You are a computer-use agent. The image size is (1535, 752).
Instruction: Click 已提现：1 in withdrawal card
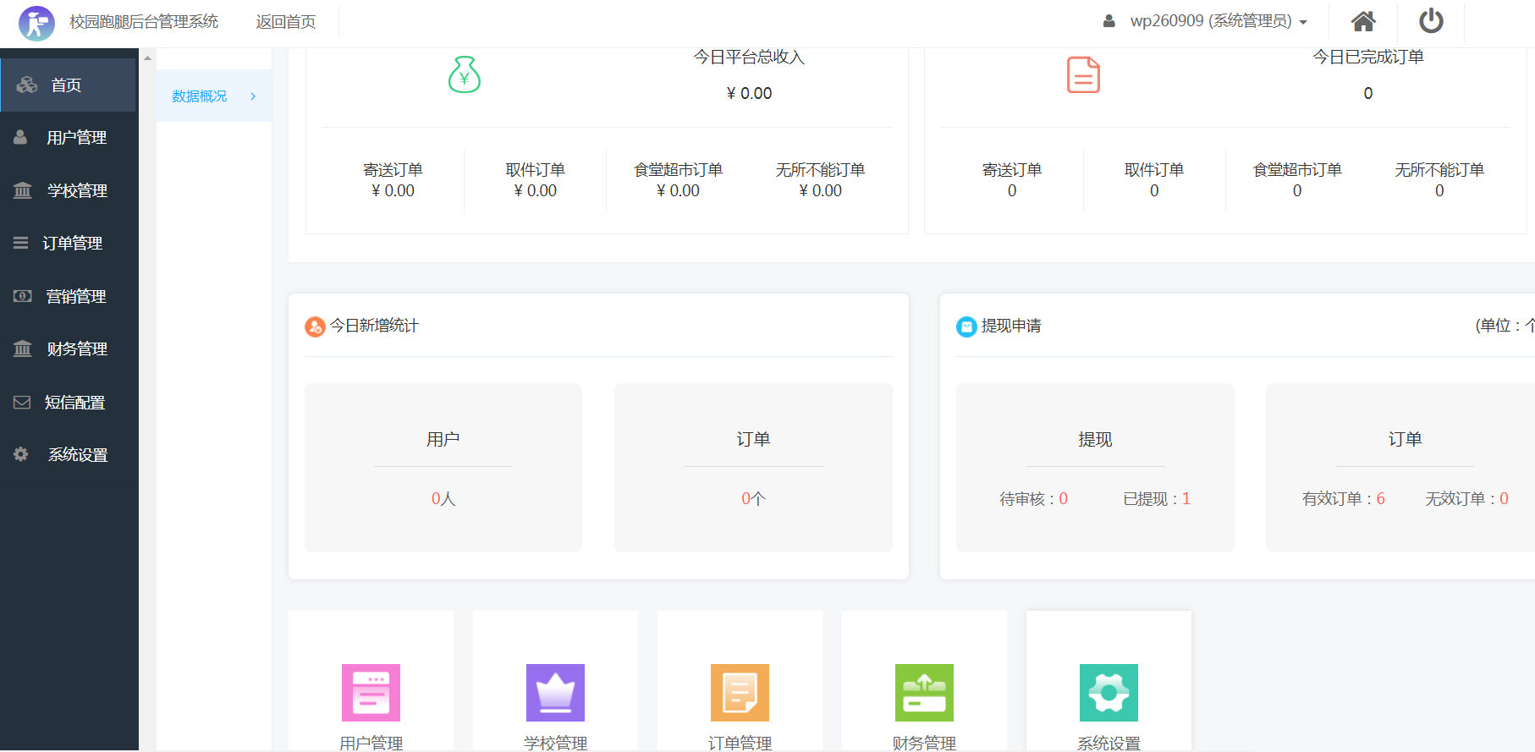[1157, 499]
